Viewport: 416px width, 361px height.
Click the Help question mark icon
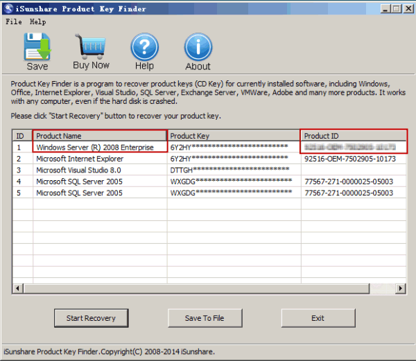[145, 47]
